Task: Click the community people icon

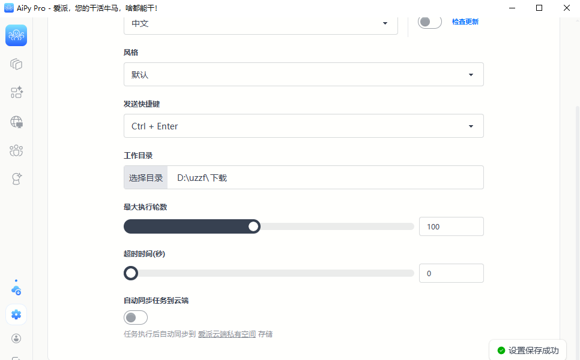Action: [x=16, y=150]
